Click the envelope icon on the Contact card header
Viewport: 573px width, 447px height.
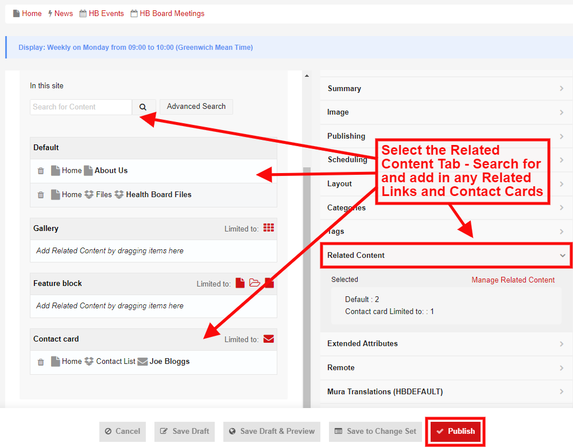click(x=268, y=339)
